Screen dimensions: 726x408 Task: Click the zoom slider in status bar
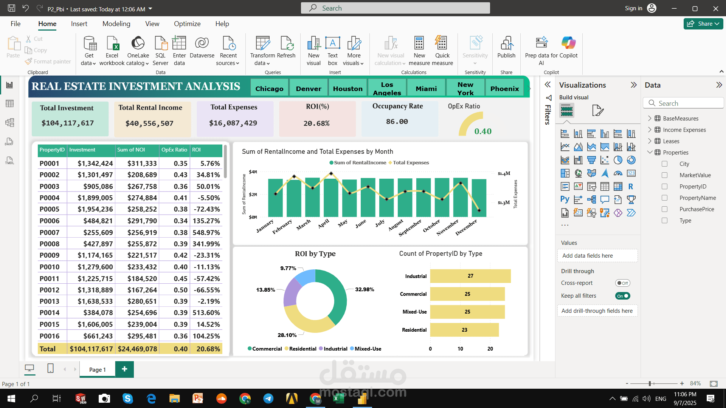coord(650,383)
